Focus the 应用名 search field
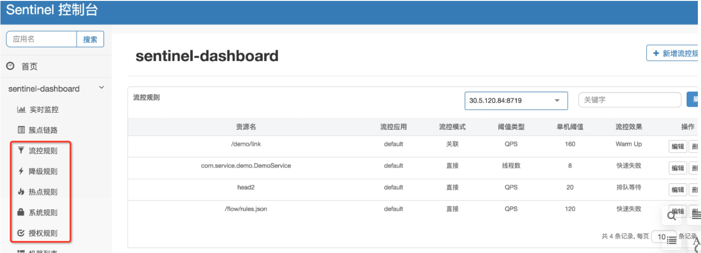The height and width of the screenshot is (253, 701). (42, 39)
